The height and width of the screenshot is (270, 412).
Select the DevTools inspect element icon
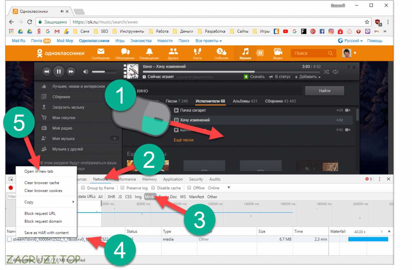click(11, 179)
